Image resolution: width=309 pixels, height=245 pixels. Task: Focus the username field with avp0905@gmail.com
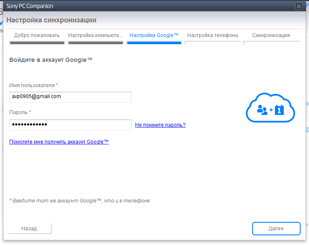pyautogui.click(x=70, y=97)
